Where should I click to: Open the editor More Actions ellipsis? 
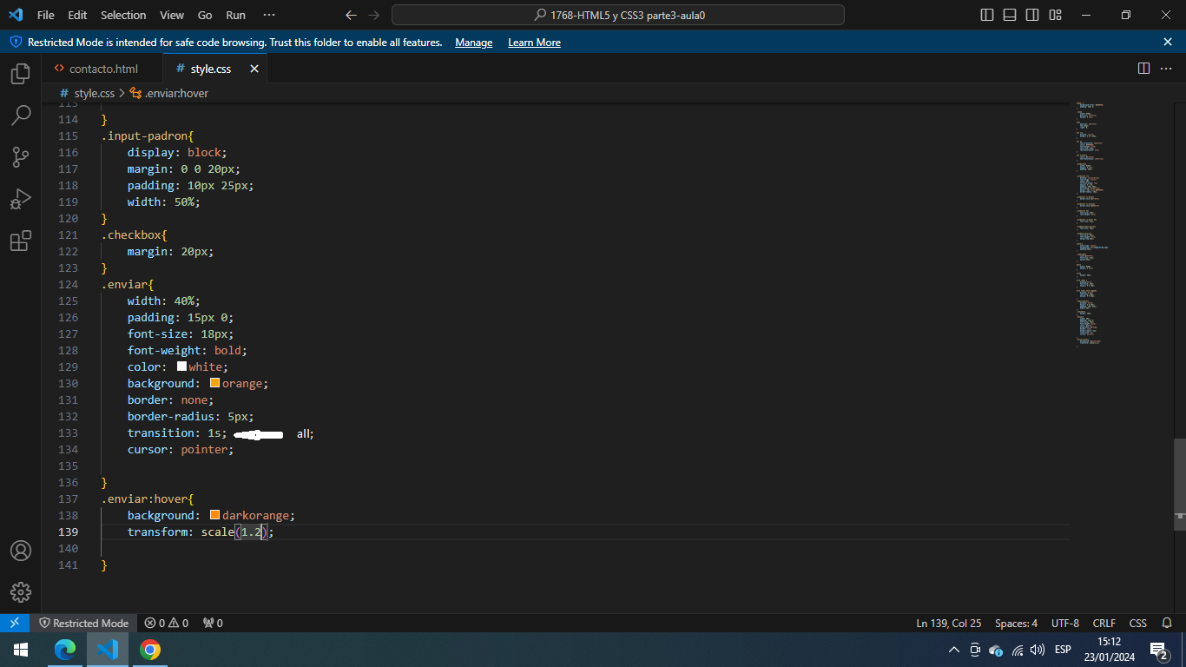(1166, 68)
